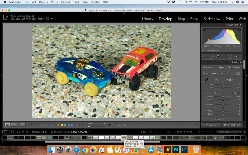This screenshot has height=155, width=248.
Task: Open the Adobe Color profile dropdown
Action: click(219, 73)
